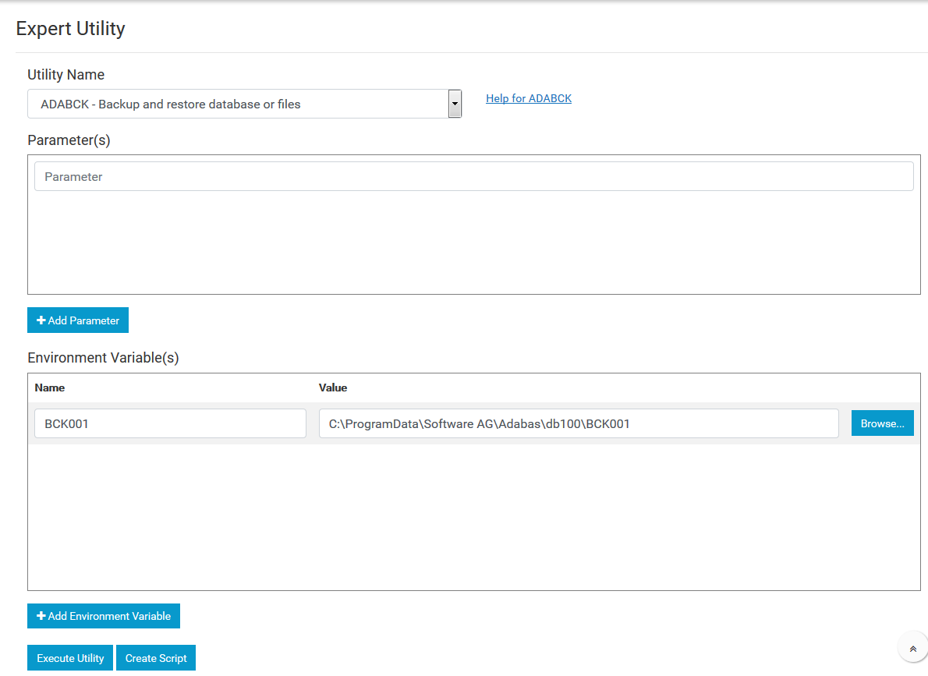Click the BCK001 name input field

(170, 424)
